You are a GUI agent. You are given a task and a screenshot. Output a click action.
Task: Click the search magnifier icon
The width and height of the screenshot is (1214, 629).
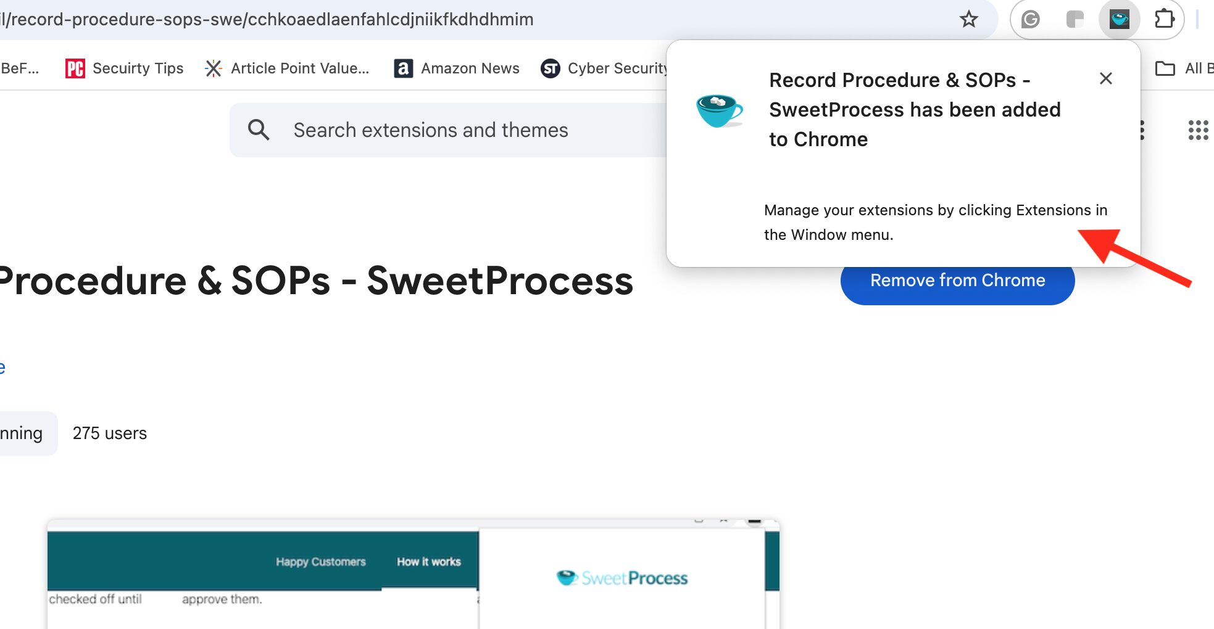pyautogui.click(x=259, y=130)
